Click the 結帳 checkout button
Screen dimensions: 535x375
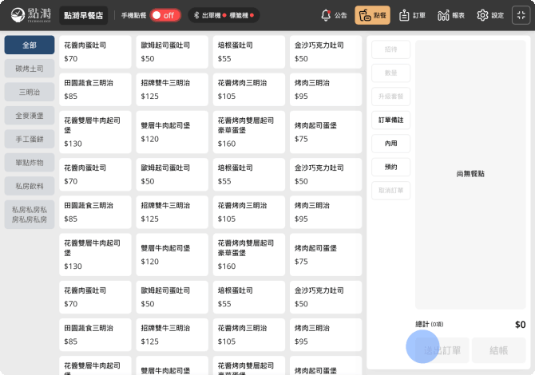(x=498, y=350)
